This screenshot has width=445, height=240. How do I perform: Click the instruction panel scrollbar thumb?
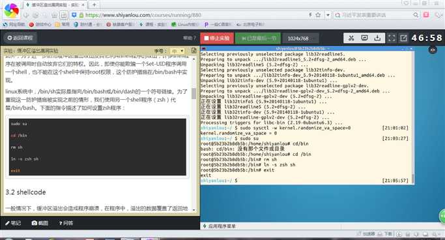coord(194,93)
